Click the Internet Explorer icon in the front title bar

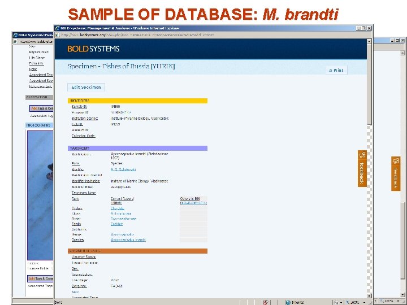57,28
